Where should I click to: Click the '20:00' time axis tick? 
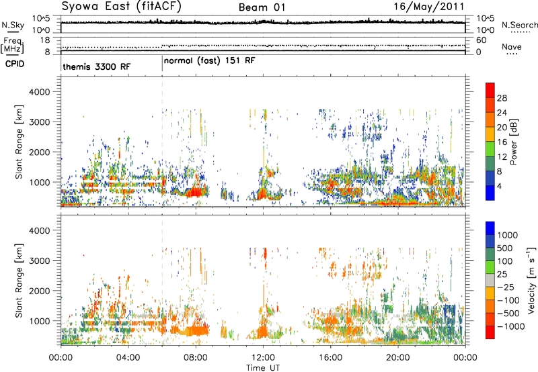point(398,358)
